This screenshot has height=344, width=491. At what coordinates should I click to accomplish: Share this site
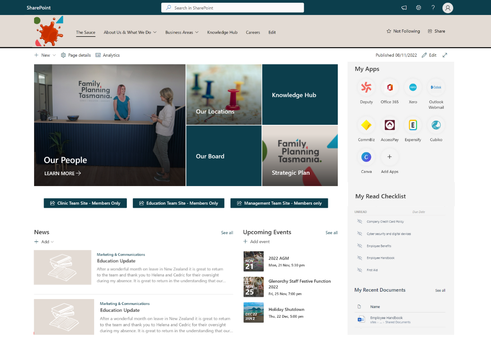(x=436, y=31)
